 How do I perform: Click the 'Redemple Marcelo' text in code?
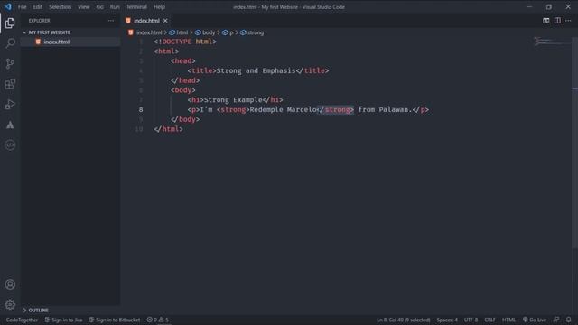click(x=283, y=109)
